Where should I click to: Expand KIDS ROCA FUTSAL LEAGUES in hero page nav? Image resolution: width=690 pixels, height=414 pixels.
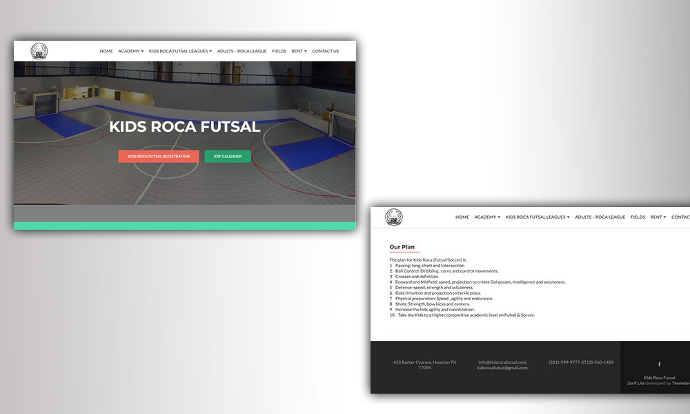(x=180, y=51)
